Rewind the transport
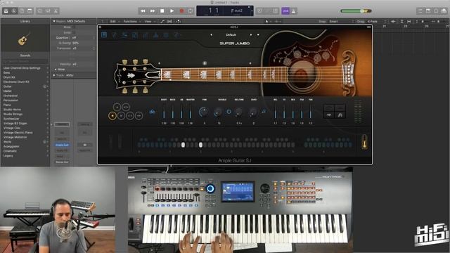 point(143,11)
